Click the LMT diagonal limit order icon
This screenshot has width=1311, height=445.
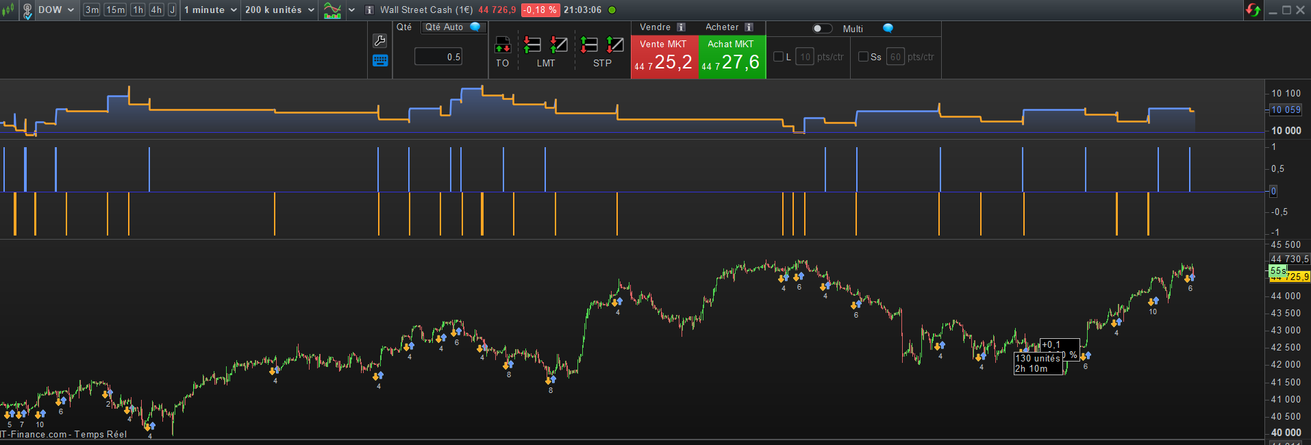coord(559,45)
